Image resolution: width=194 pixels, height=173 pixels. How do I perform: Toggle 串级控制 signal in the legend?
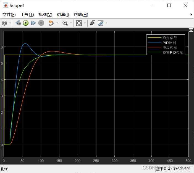click(x=170, y=47)
